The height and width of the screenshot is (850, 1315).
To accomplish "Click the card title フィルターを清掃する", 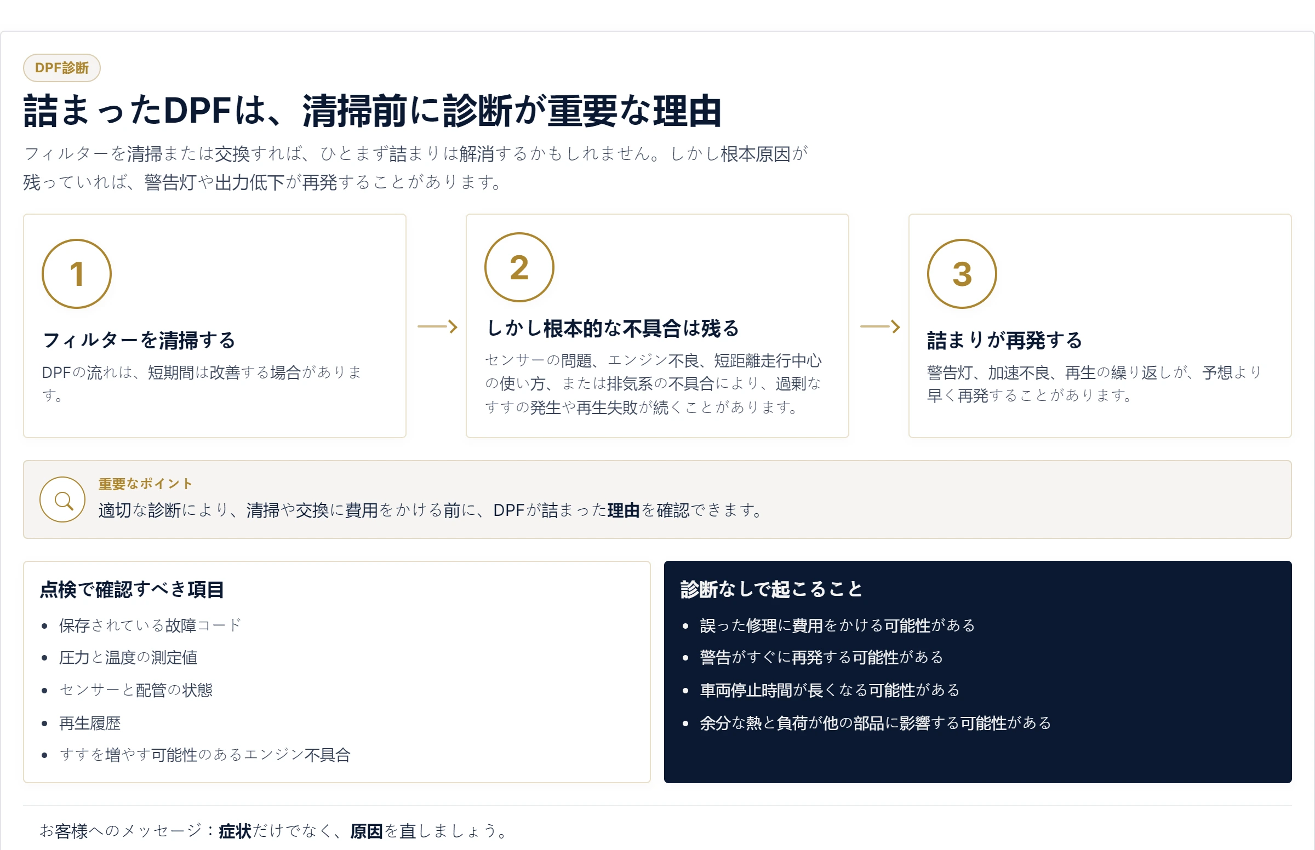I will (x=139, y=341).
